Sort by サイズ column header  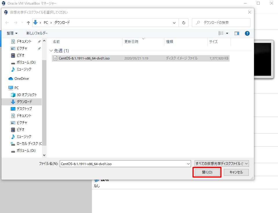(213, 42)
